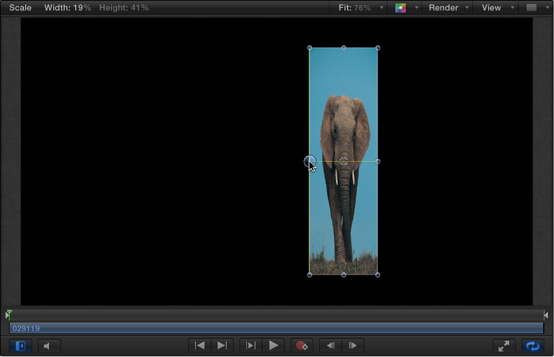Screen dimensions: 554x357
Task: Click the record keyframes icon
Action: click(x=302, y=345)
